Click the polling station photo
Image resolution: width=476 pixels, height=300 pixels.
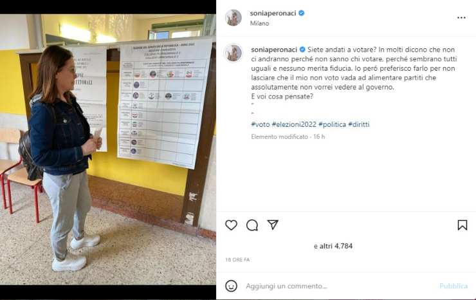[108, 149]
